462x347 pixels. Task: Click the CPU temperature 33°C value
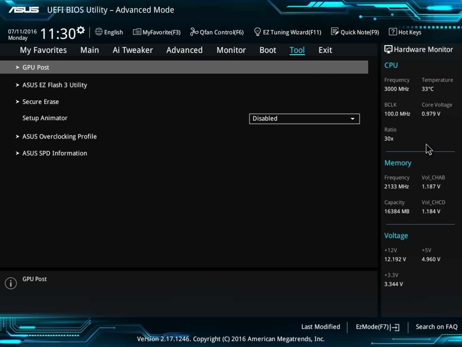click(428, 89)
